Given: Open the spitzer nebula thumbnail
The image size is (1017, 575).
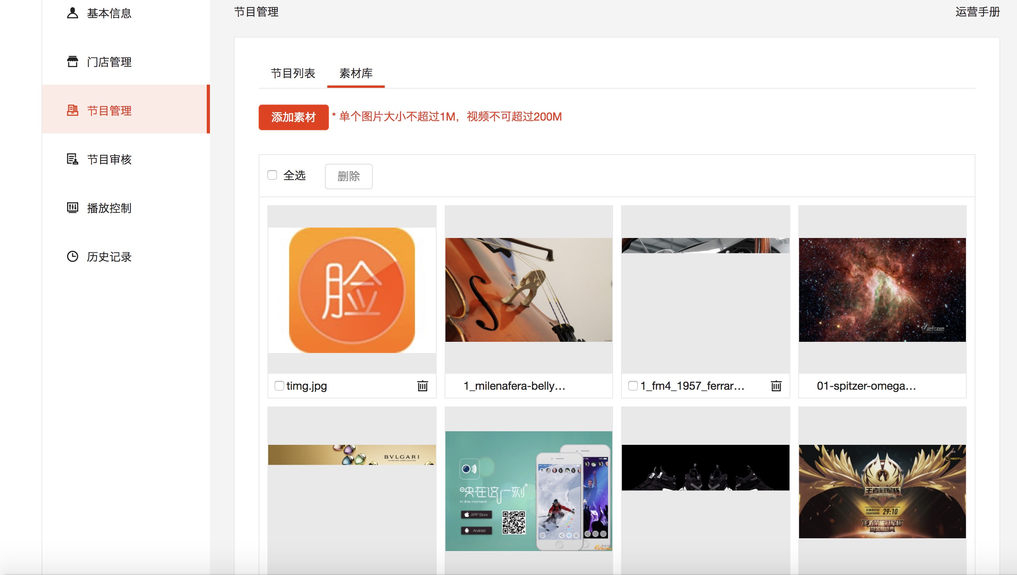Looking at the screenshot, I should click(882, 290).
